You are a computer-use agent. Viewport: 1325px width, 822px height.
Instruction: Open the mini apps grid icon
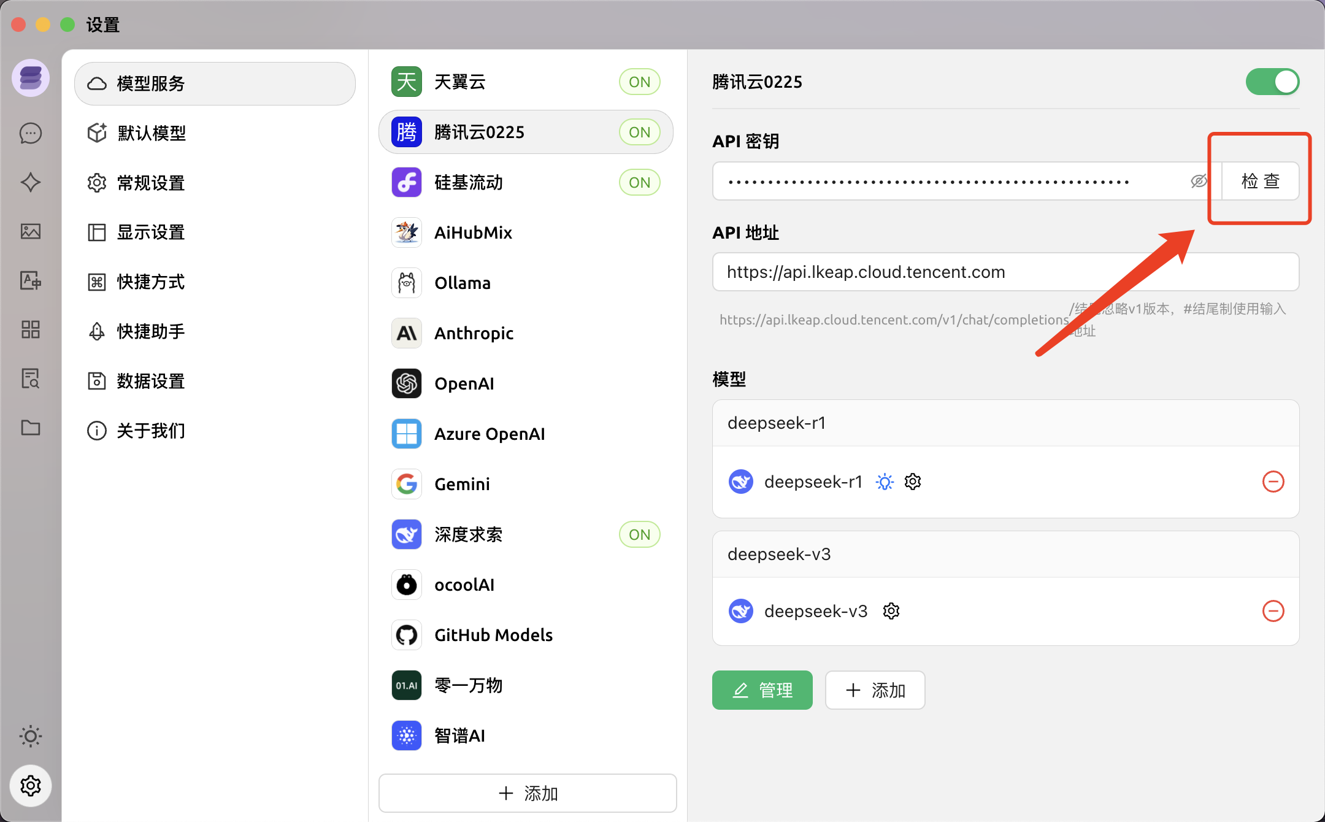pyautogui.click(x=31, y=329)
